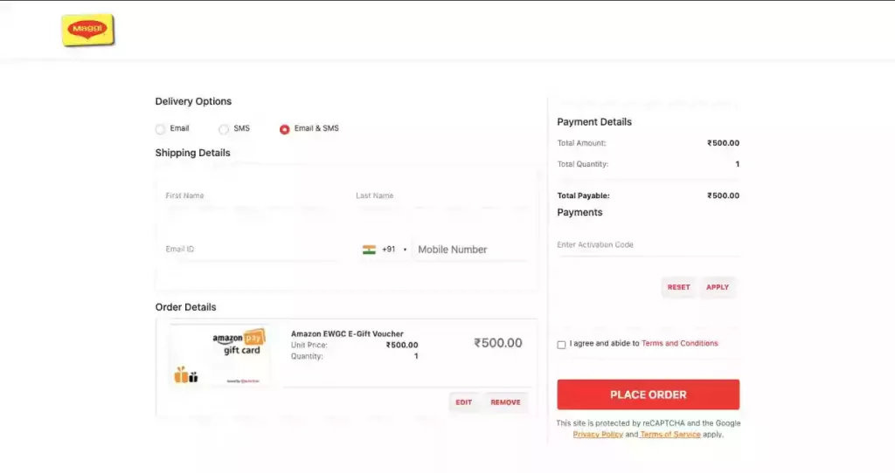Click the PLACE ORDER button

pos(648,394)
